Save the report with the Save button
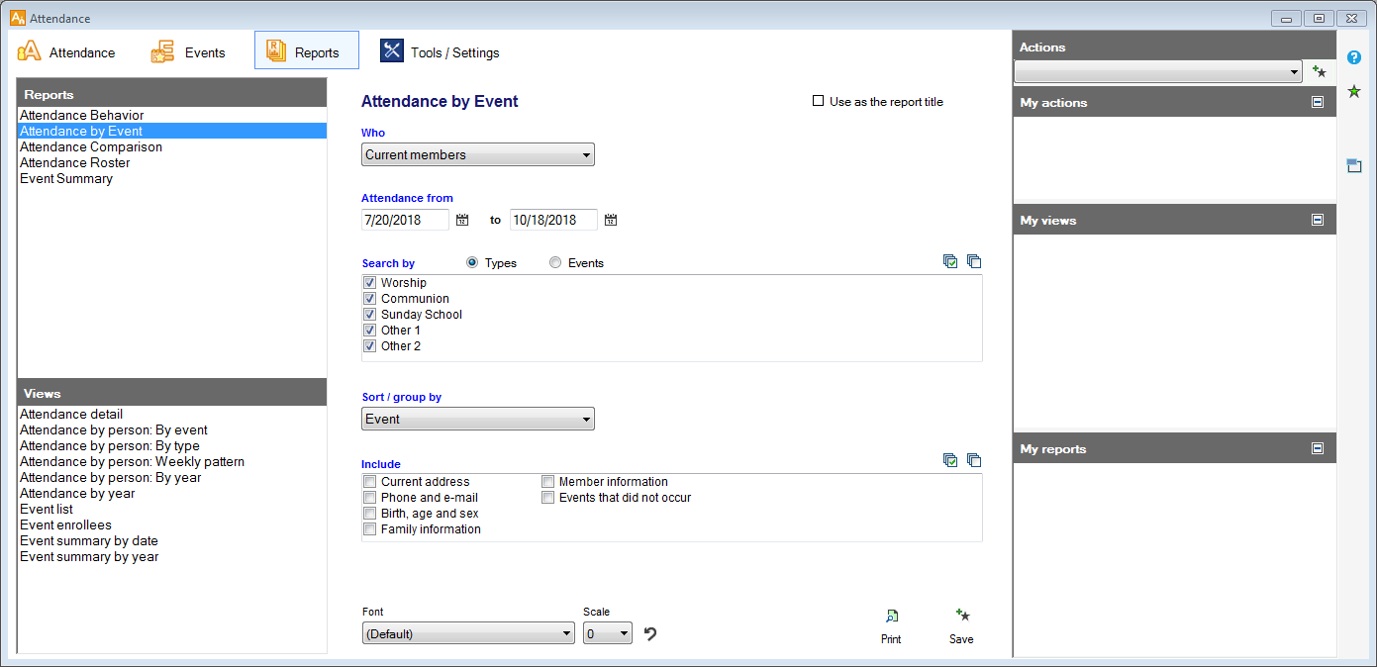1377x667 pixels. pos(960,624)
